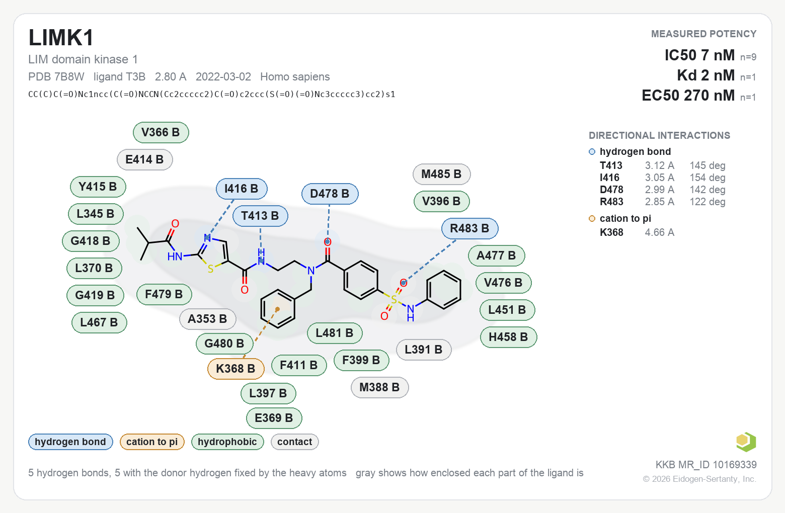
Task: Click residue label L391 B
Action: click(424, 350)
